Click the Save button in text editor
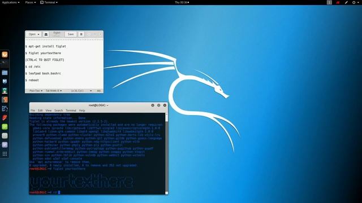Image resolution: width=362 pixels, height=203 pixels. (71, 34)
